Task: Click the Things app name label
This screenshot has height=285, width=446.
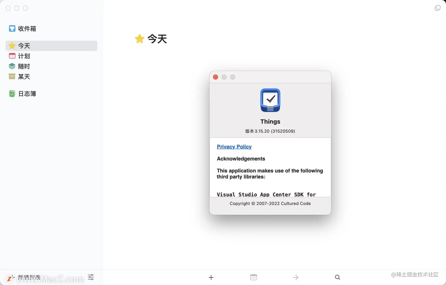Action: pyautogui.click(x=270, y=122)
